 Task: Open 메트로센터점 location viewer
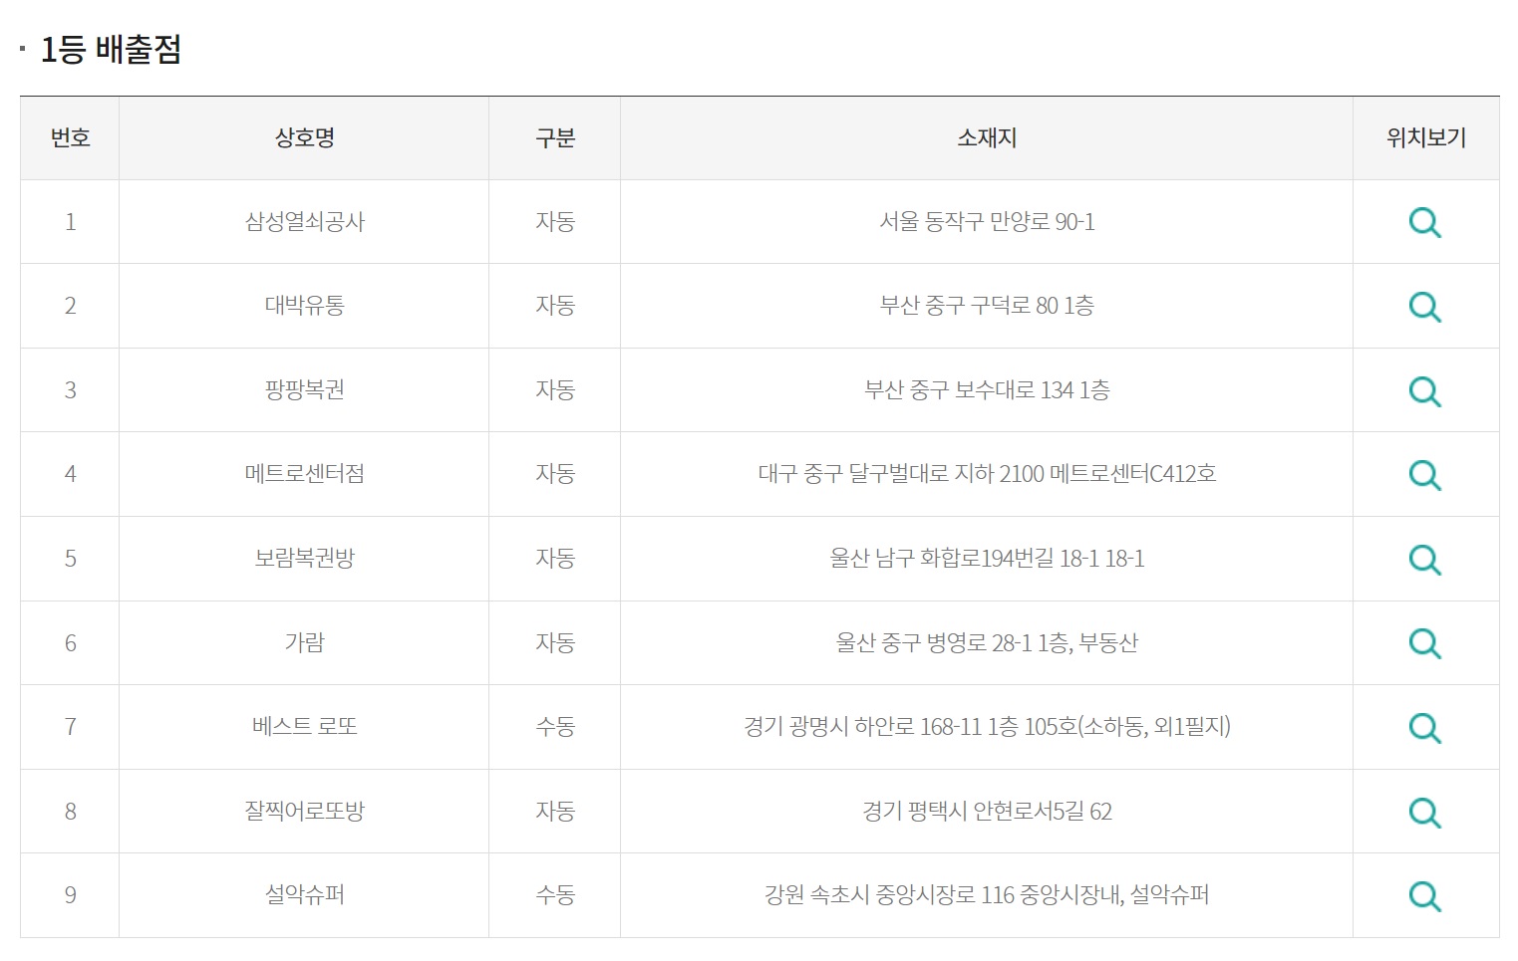click(1425, 475)
